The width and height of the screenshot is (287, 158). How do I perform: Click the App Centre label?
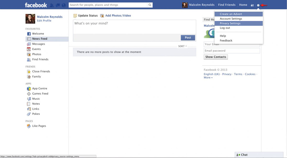tap(39, 89)
